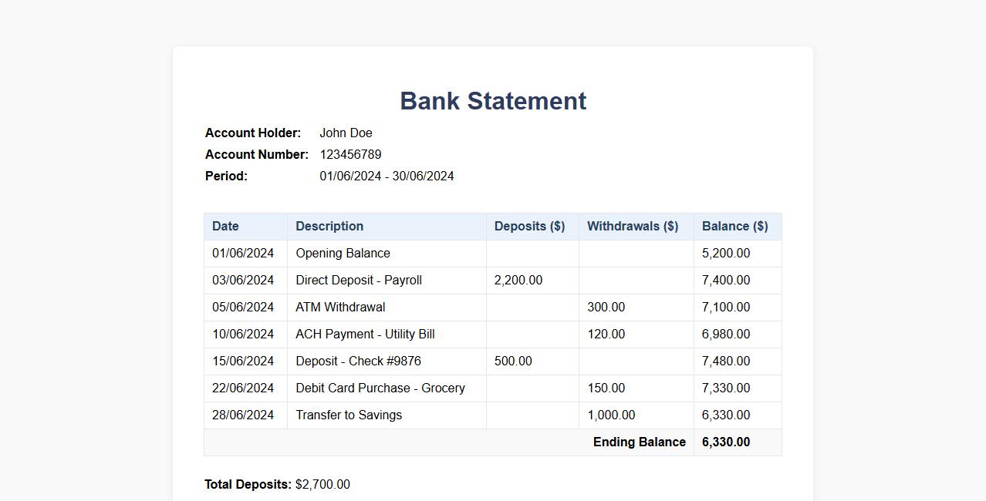The image size is (986, 501).
Task: Select the opening balance value 5,200.00
Action: point(725,253)
